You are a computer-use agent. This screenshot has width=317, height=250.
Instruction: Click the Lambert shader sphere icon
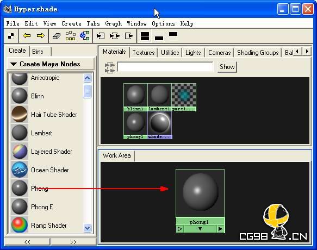tap(20, 133)
